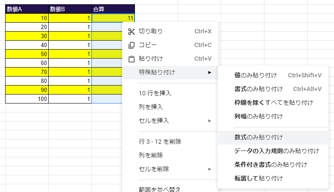Screen dimensions: 334x192
Task: Click the 数値A header cell
Action: click(27, 9)
